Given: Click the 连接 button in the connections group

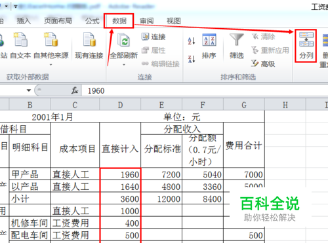Looking at the screenshot, I should [154, 37].
